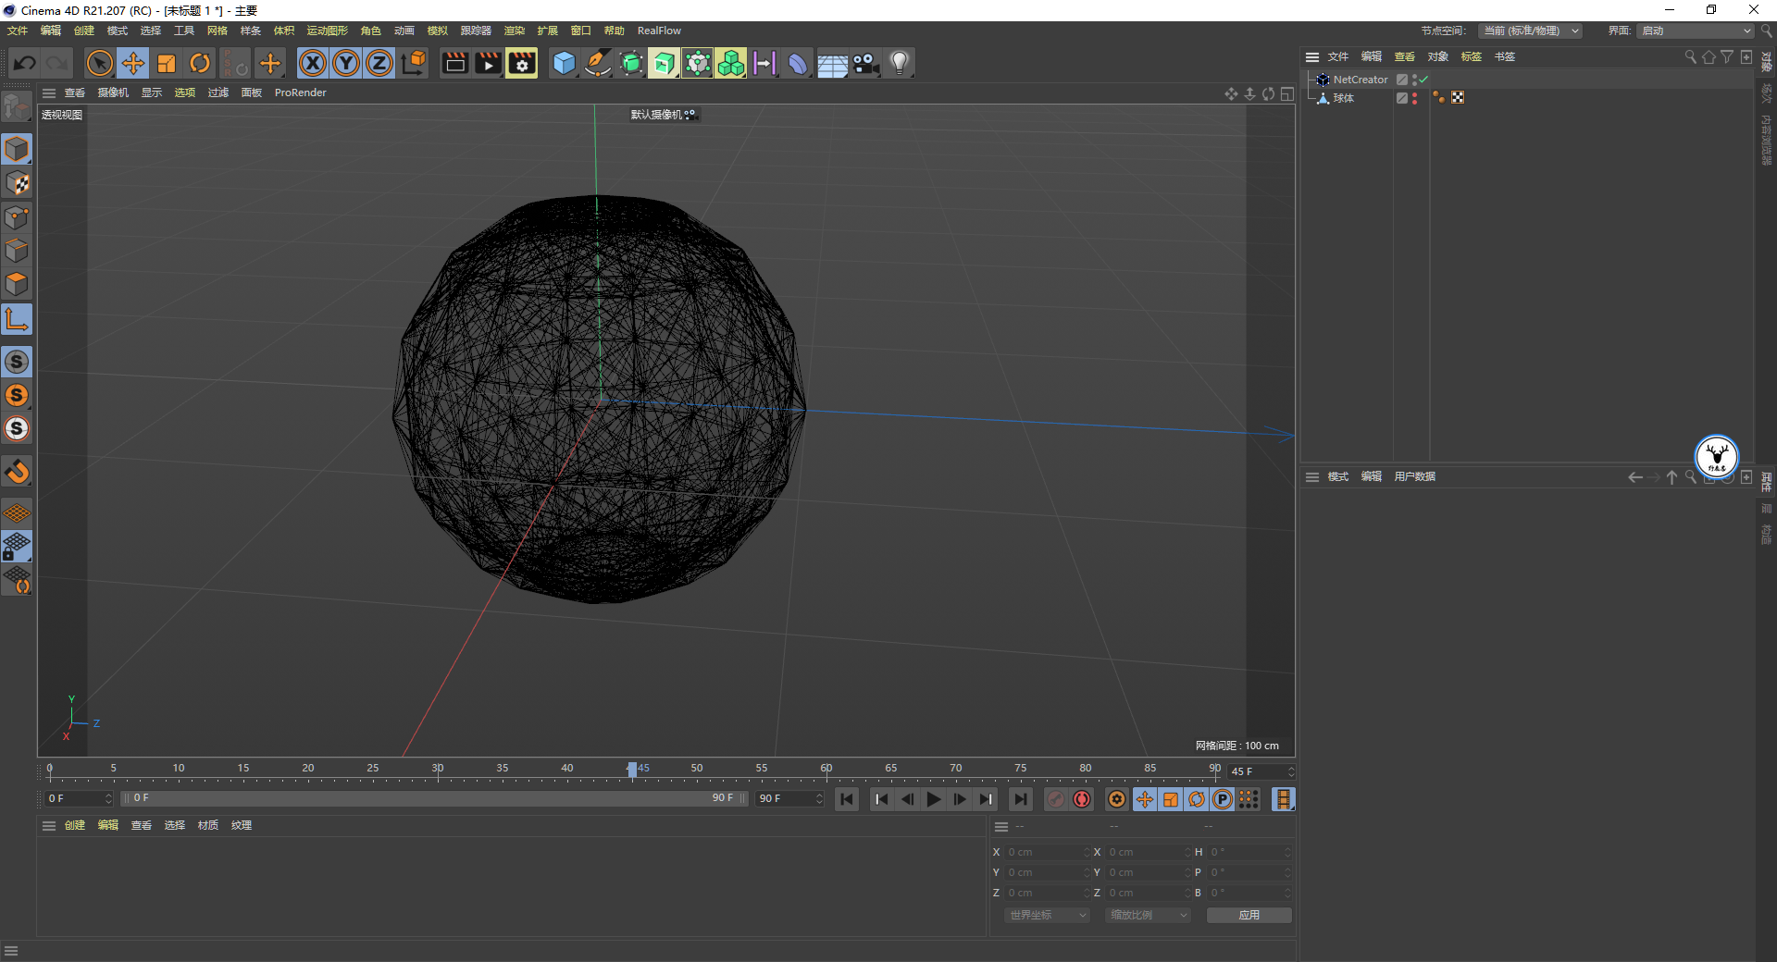Screen dimensions: 1777x962
Task: Open the 渲染 menu
Action: tap(515, 31)
